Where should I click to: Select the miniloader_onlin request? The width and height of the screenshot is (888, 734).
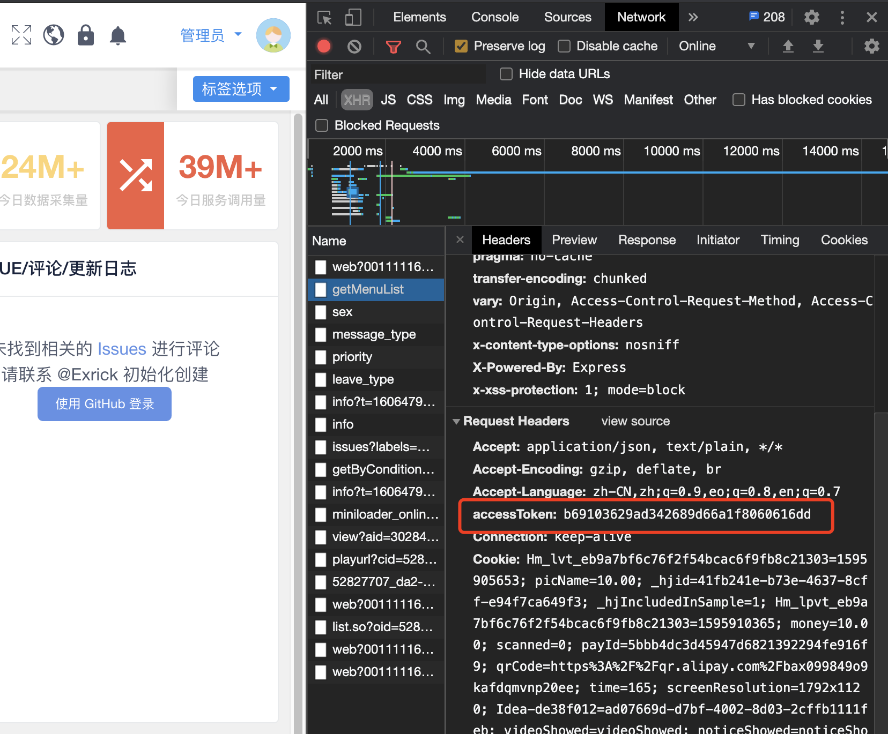pos(376,514)
